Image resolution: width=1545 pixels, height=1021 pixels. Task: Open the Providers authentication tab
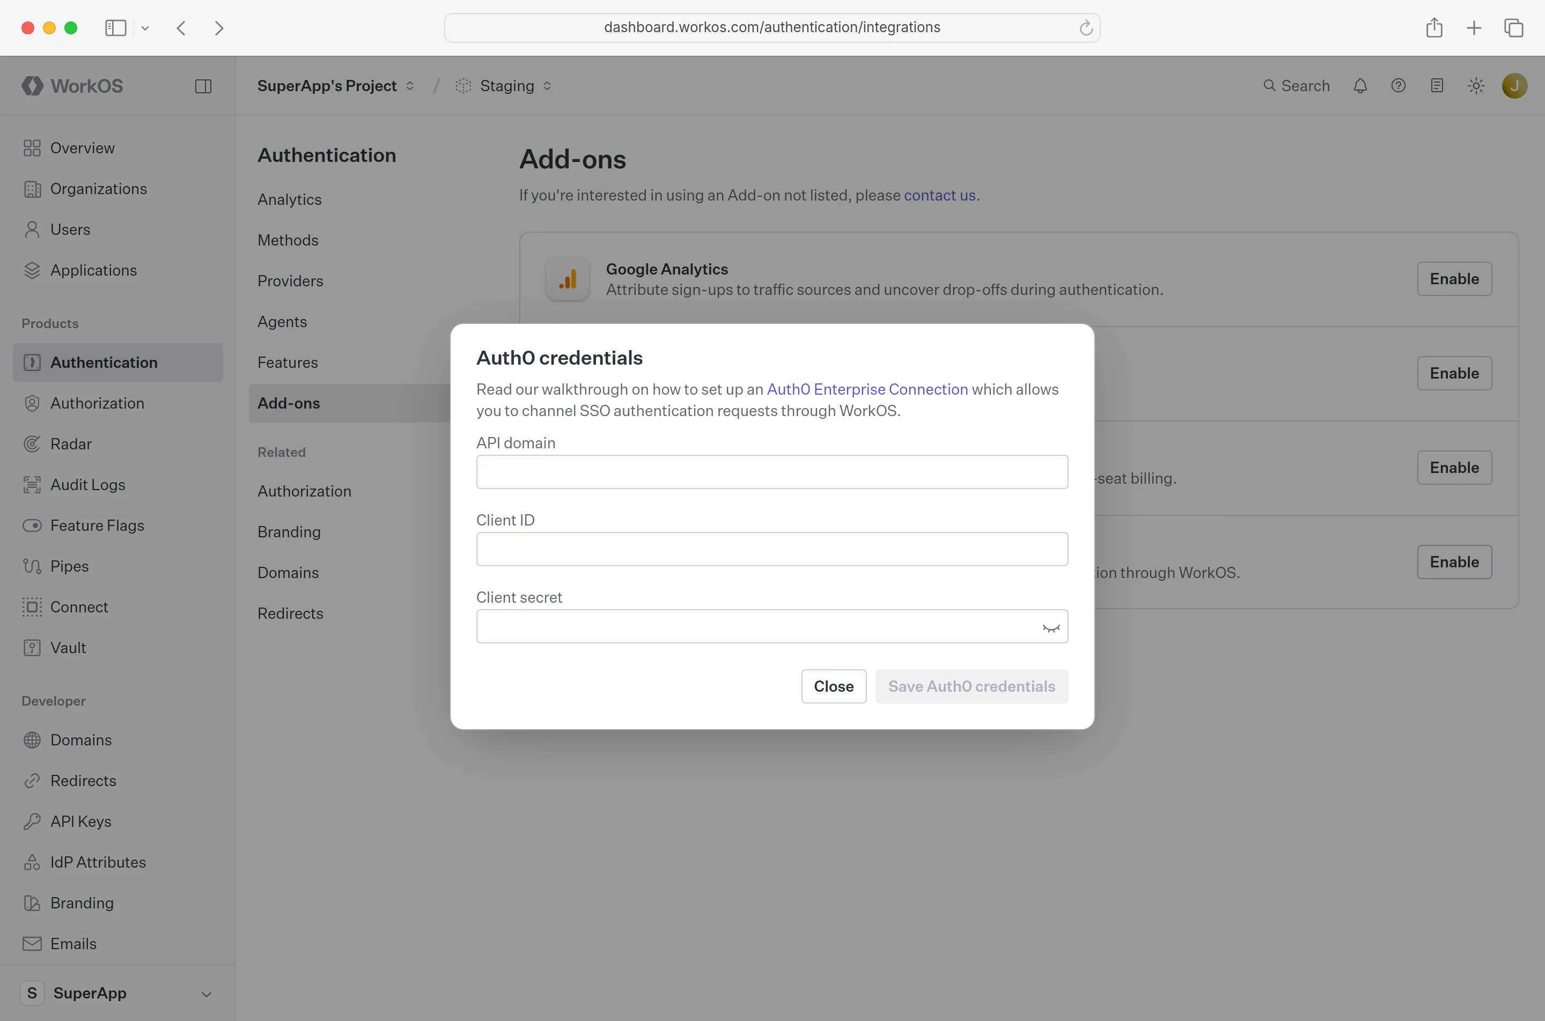coord(290,282)
